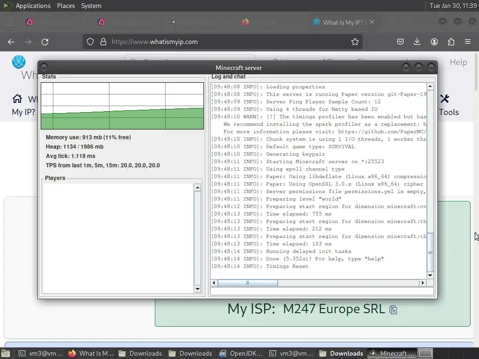Click the green memory usage graph
This screenshot has width=479, height=359.
tap(122, 106)
